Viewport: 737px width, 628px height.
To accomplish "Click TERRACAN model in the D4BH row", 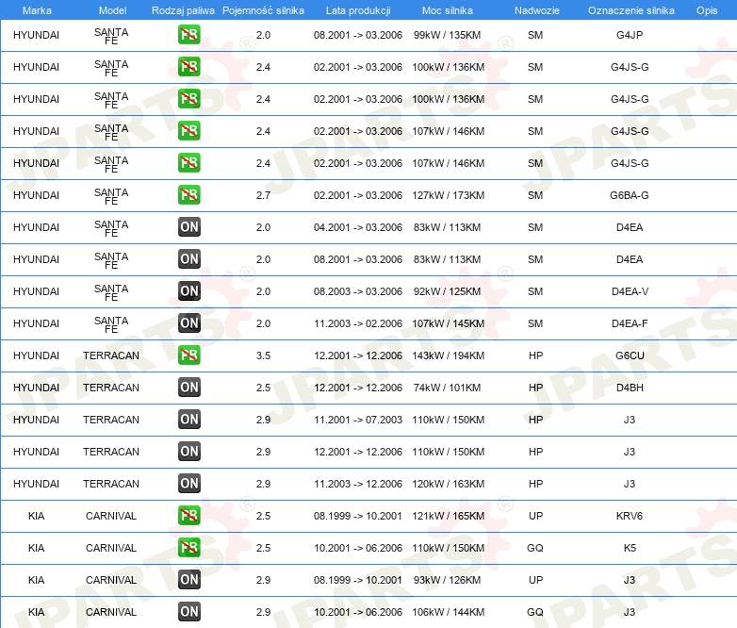I will click(111, 388).
